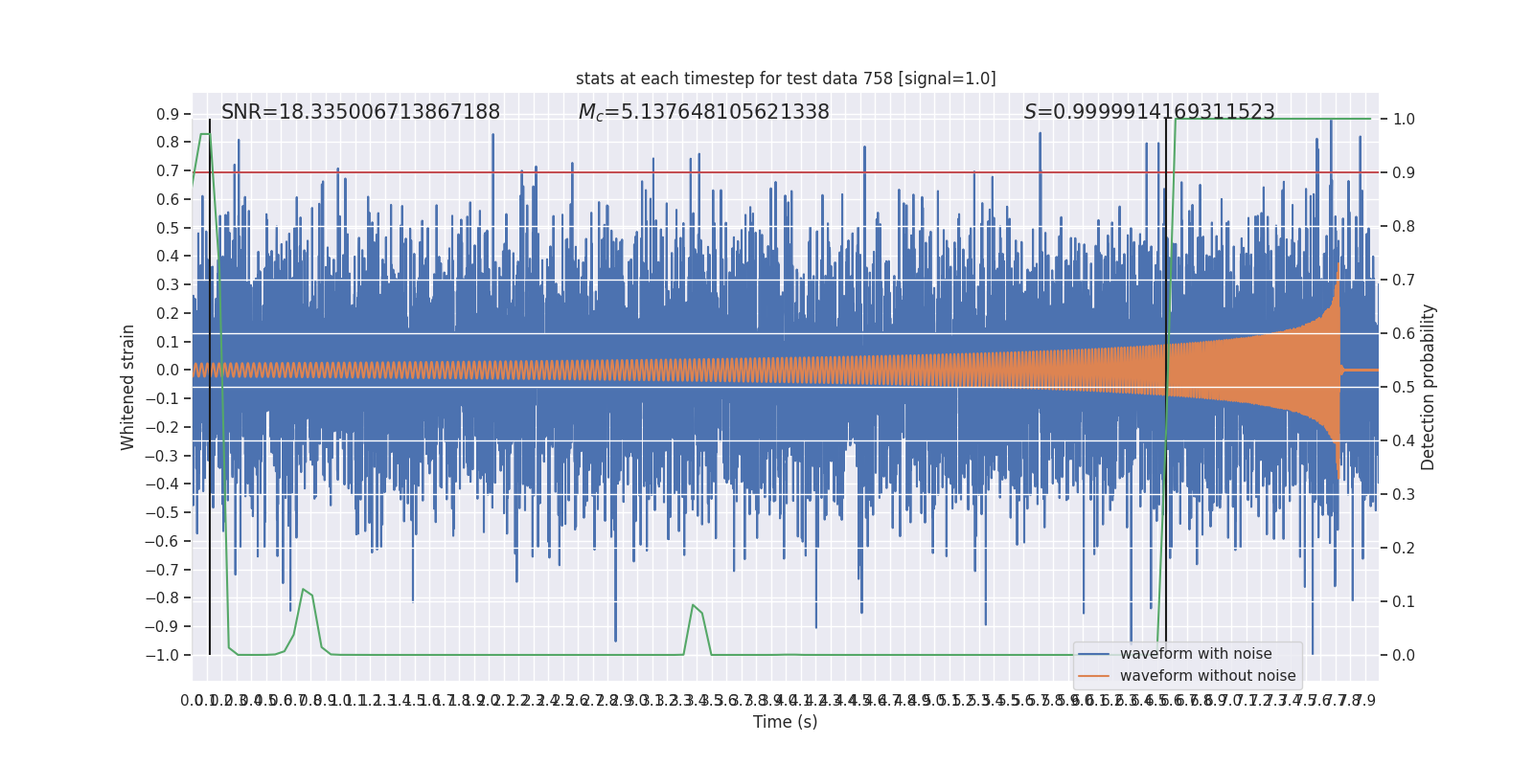Screen dimensions: 1533x766
Task: Select the S=0.9999914169311523 annotation
Action: coord(1150,112)
